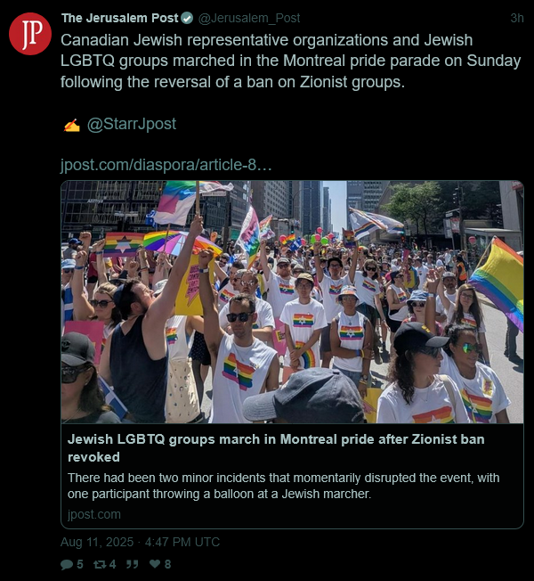The height and width of the screenshot is (581, 534).
Task: Click the link card description text
Action: coord(284,486)
